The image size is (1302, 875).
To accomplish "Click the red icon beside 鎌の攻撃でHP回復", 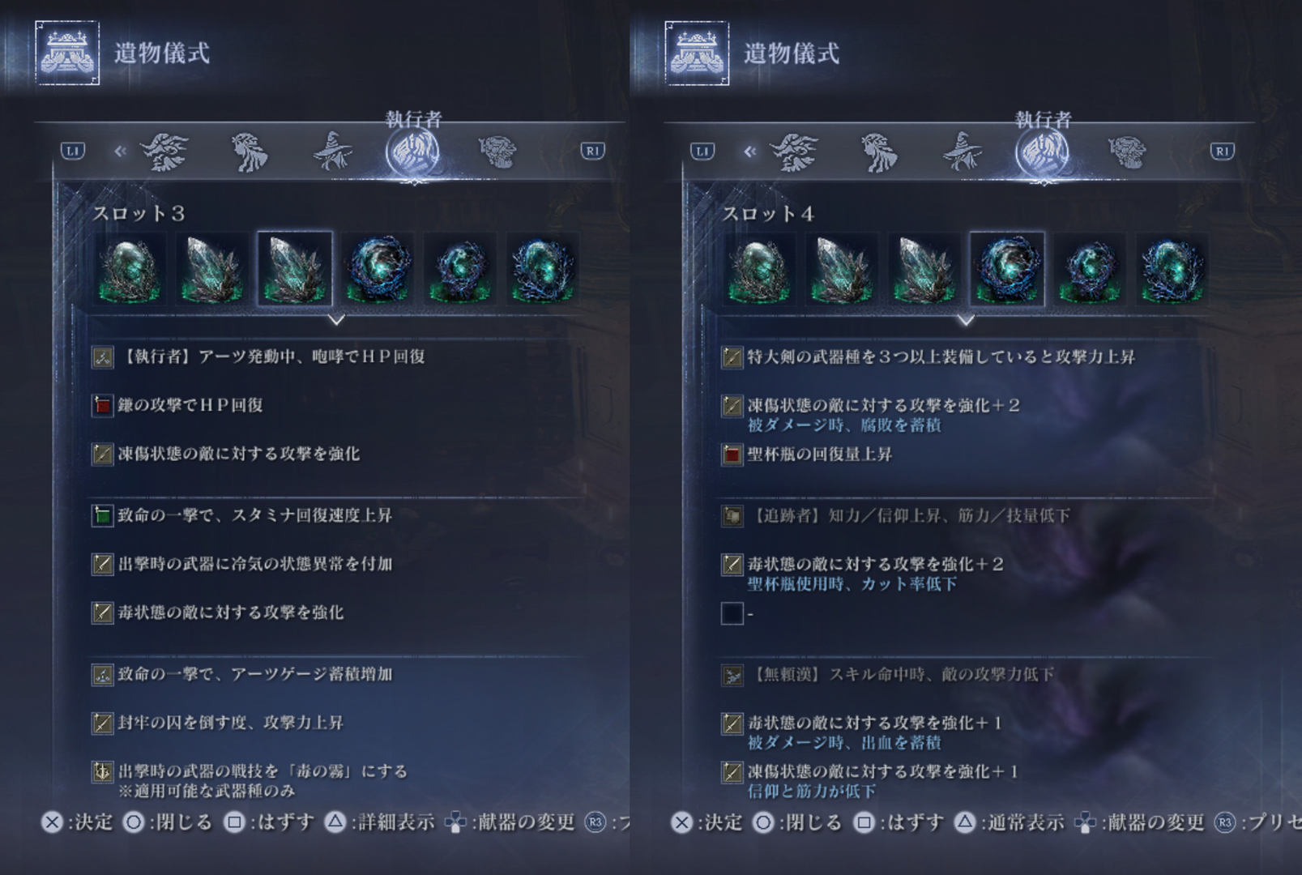I will tap(102, 405).
